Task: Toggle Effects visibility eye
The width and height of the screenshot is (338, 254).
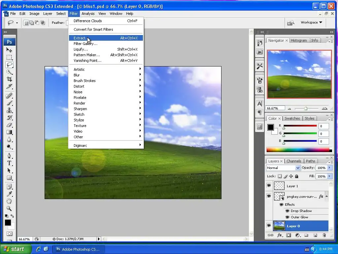Action: (x=281, y=204)
